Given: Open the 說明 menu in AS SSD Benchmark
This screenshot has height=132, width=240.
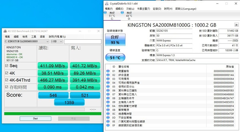Looking at the screenshot, I should click(57, 37).
